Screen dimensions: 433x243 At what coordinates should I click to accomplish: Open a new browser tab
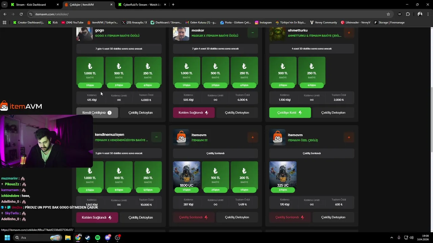173,5
